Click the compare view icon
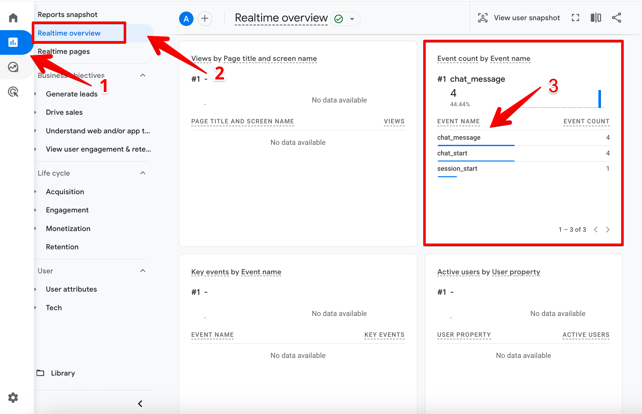 coord(596,18)
